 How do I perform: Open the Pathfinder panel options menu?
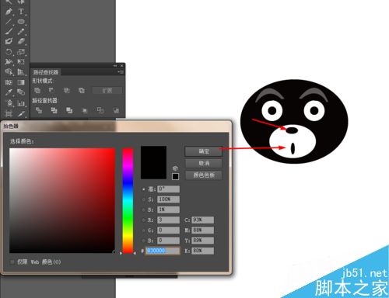[x=121, y=72]
